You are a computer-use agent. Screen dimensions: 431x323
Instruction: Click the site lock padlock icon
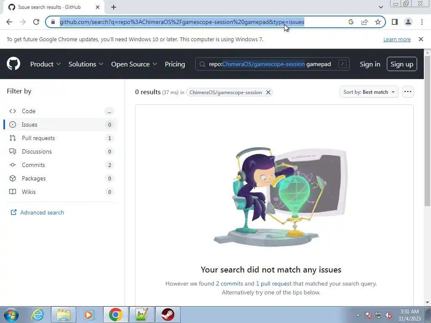[x=53, y=22]
